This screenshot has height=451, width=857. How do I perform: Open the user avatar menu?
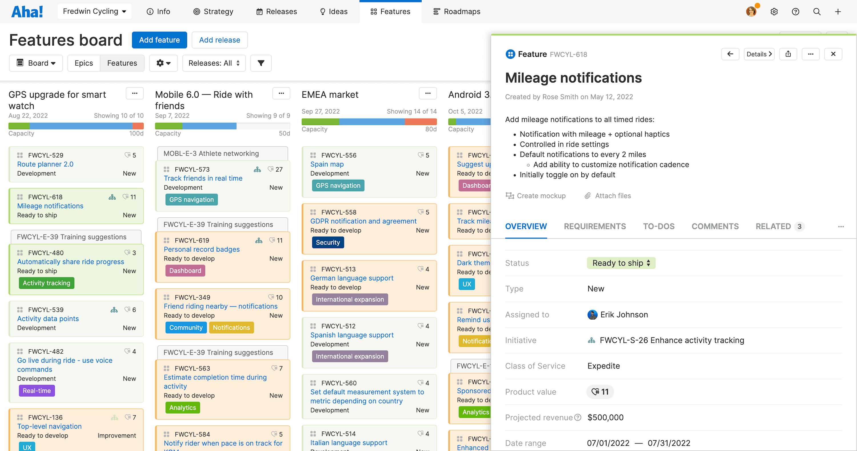coord(751,12)
